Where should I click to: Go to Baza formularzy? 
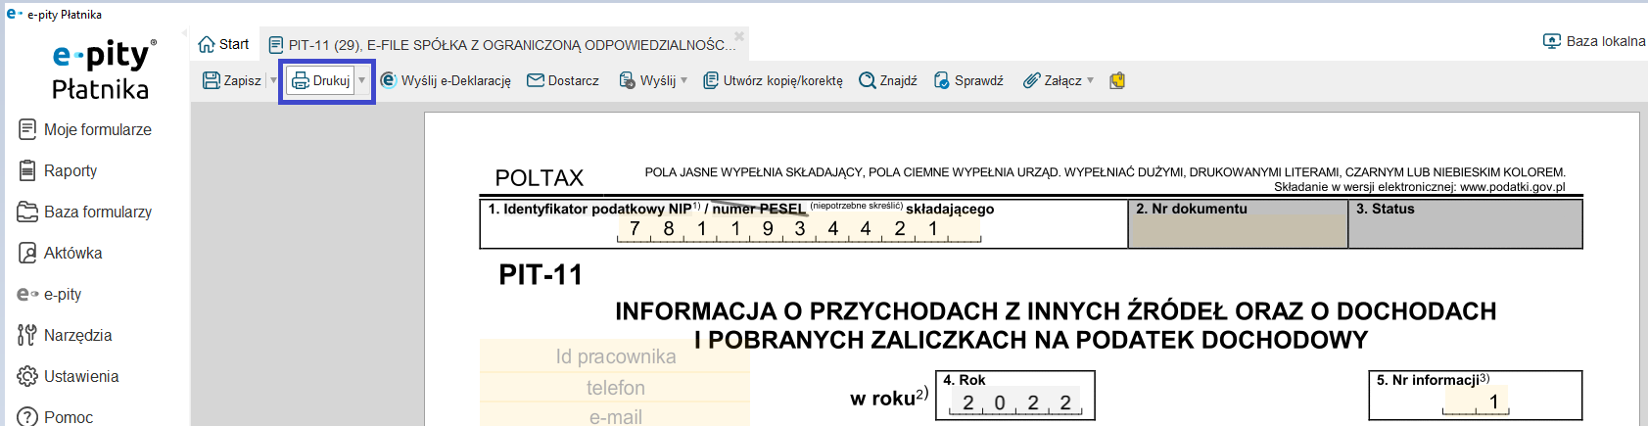(x=85, y=212)
